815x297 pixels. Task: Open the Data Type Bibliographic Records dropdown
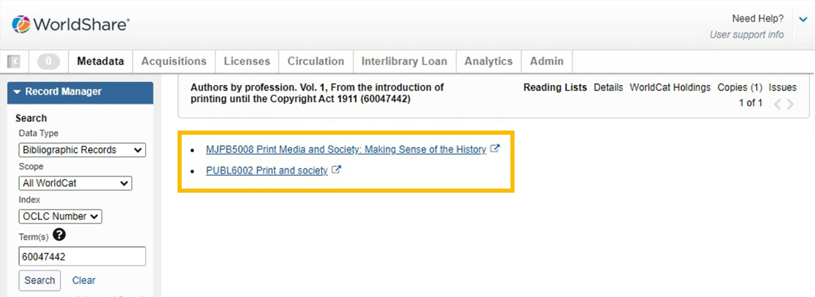(82, 150)
